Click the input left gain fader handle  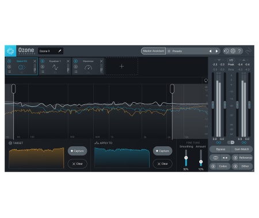213,105
